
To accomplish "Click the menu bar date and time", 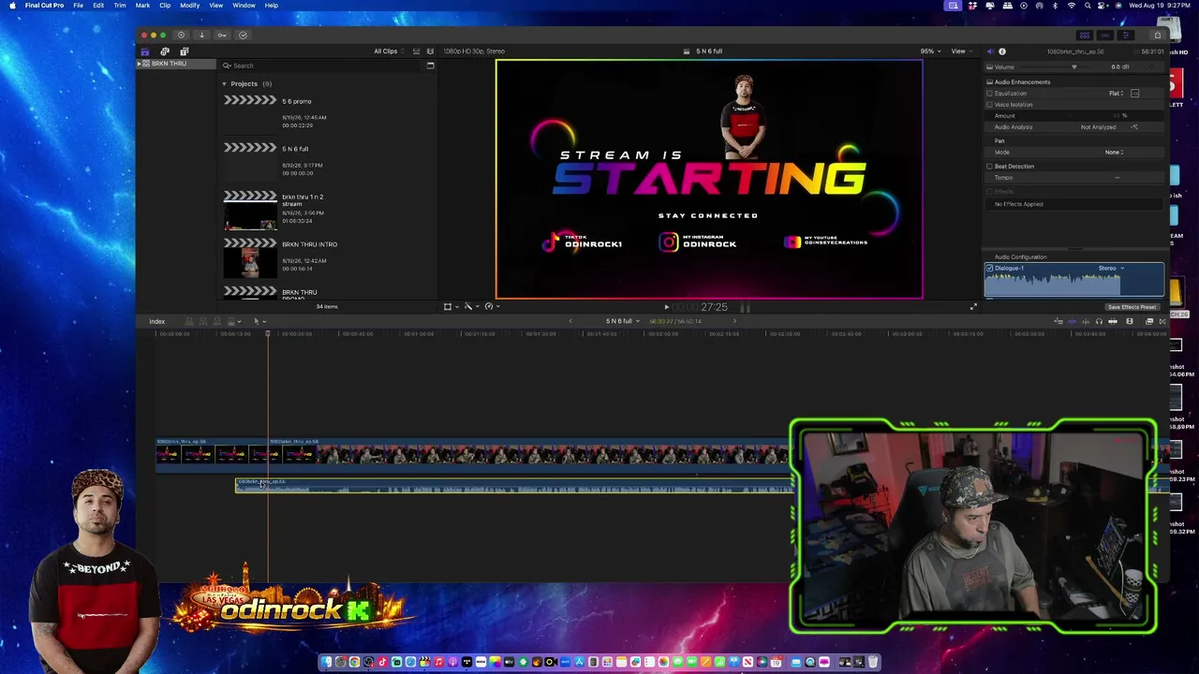I will (1160, 6).
